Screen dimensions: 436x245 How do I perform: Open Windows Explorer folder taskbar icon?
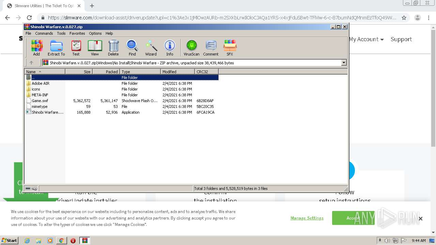pyautogui.click(x=38, y=241)
